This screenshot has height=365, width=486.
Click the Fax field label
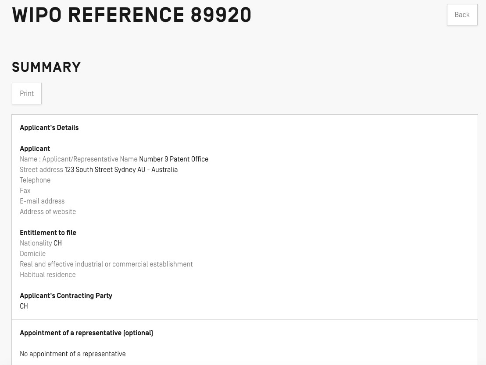tap(25, 191)
